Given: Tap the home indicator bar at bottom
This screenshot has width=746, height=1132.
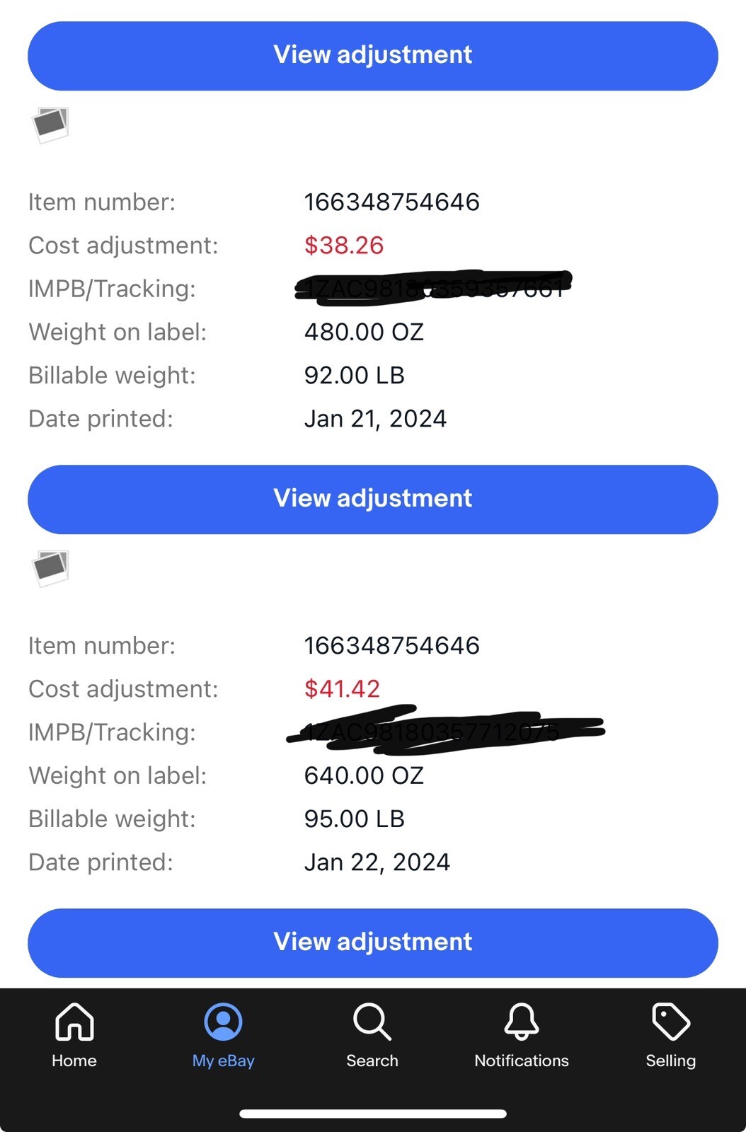Looking at the screenshot, I should [x=373, y=1114].
